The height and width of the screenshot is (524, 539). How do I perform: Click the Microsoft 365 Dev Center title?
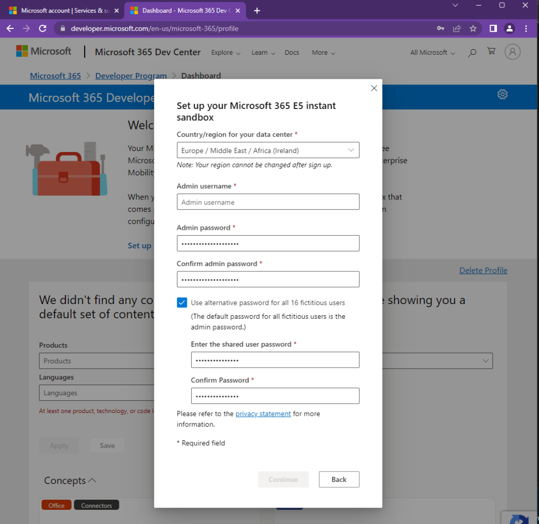click(148, 52)
